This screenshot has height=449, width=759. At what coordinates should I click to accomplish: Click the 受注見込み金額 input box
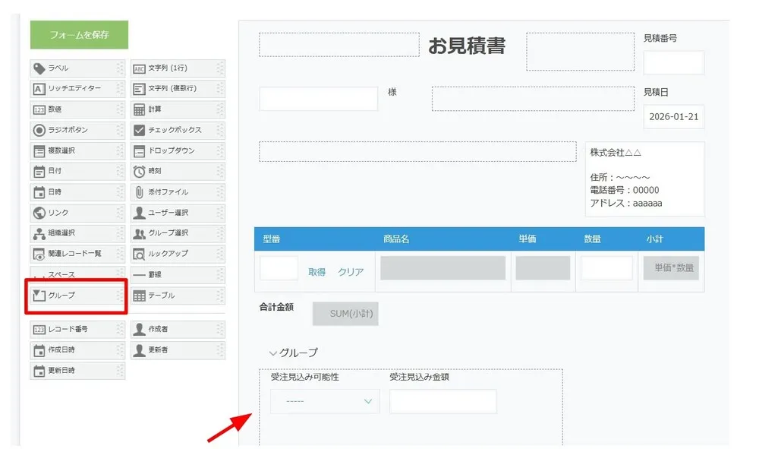click(442, 401)
